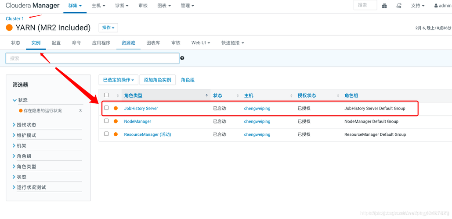Toggle the select-all header checkbox
The height and width of the screenshot is (219, 452).
pos(106,95)
